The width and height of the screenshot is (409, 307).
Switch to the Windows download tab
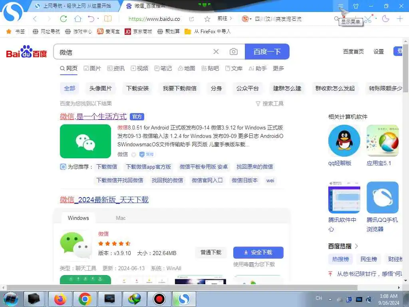78,218
